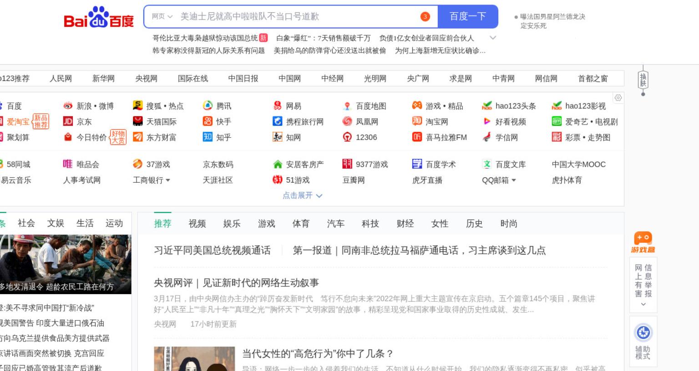
Task: Open article 习近平同美国总统视频通话
Action: coord(212,251)
